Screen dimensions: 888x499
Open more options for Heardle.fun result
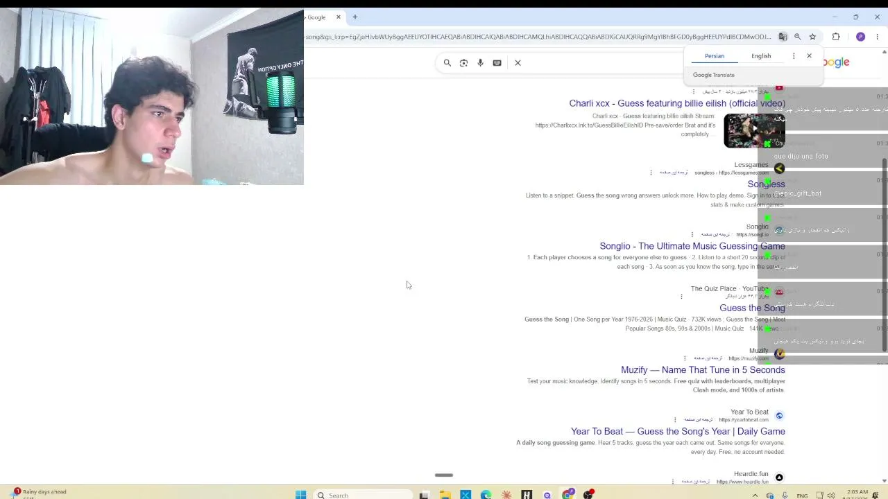[673, 482]
